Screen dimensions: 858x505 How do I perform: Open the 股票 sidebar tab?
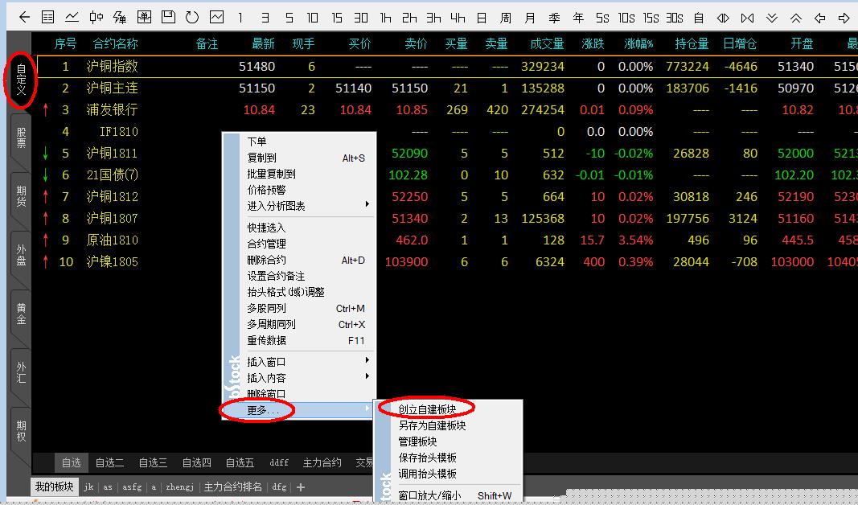click(x=21, y=138)
